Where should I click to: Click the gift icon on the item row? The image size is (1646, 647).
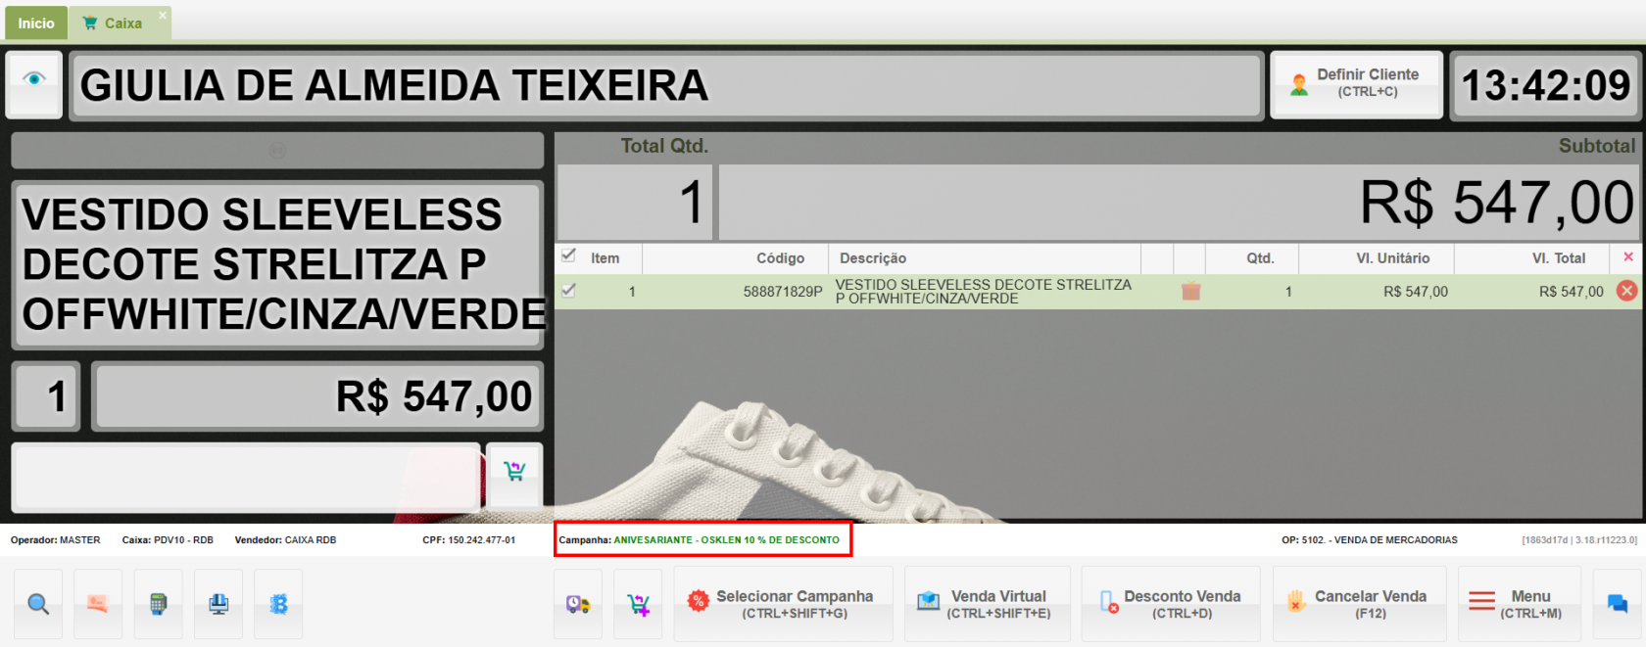1190,291
